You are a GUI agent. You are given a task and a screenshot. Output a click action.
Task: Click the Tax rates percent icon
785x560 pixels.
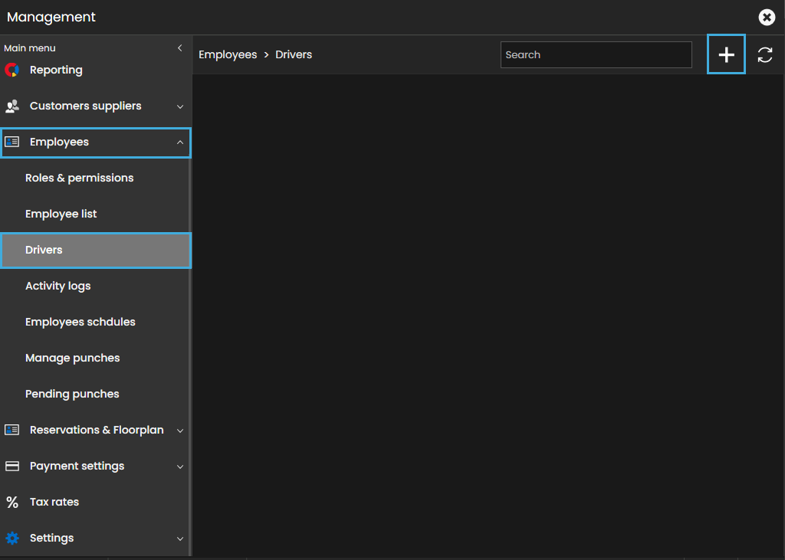click(x=12, y=502)
